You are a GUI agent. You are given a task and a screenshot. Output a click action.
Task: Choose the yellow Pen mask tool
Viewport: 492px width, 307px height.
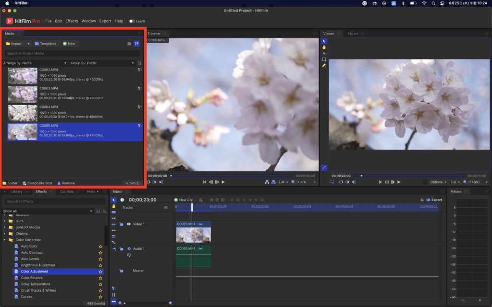click(324, 65)
